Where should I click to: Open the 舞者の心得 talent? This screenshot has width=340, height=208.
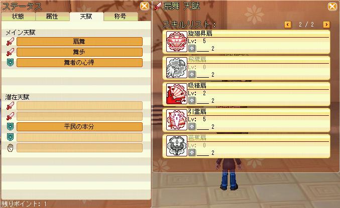(79, 63)
